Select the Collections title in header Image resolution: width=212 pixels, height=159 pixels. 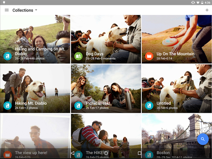tap(23, 10)
